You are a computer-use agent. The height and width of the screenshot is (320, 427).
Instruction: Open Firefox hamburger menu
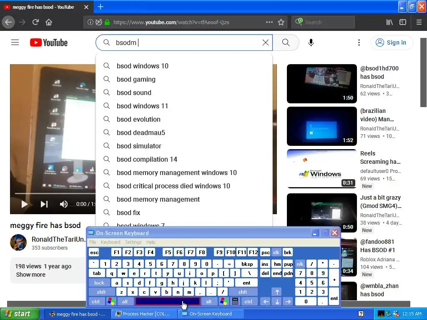pyautogui.click(x=419, y=22)
